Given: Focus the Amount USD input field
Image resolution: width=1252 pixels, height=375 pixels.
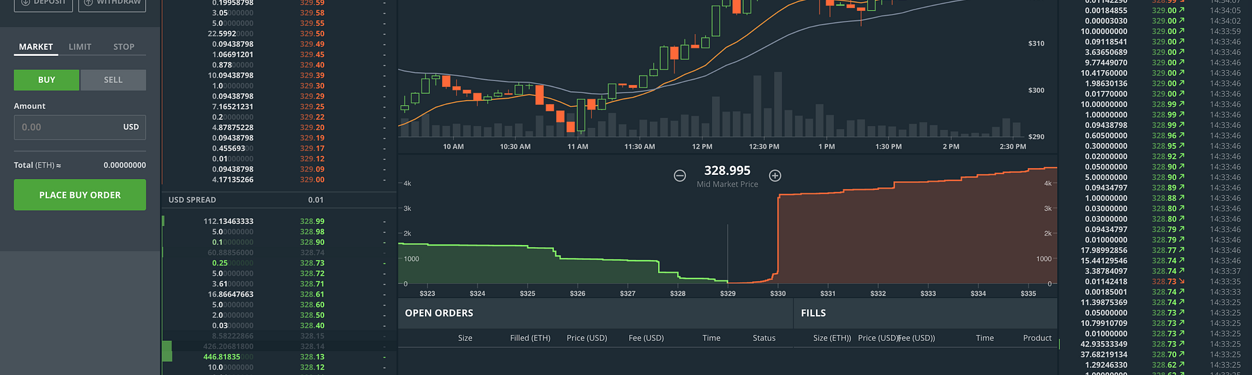Looking at the screenshot, I should tap(80, 127).
